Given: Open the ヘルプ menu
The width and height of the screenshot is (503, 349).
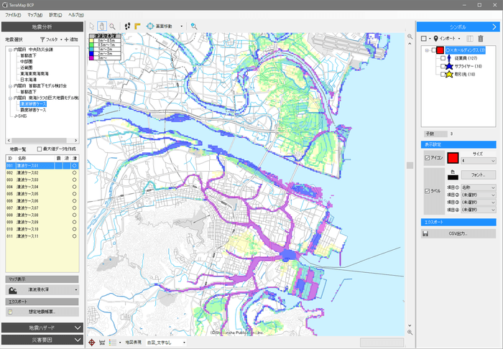Looking at the screenshot, I should 75,14.
